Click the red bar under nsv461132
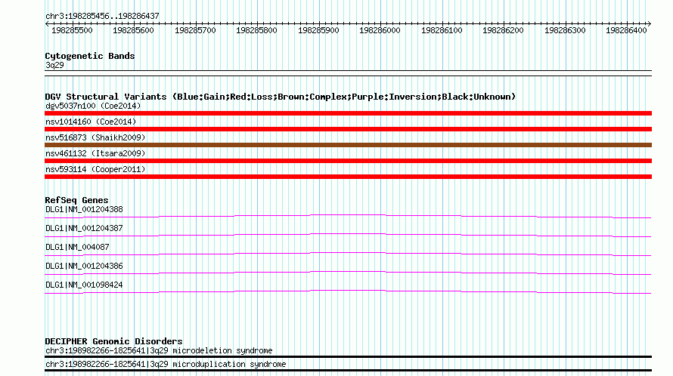 [348, 161]
